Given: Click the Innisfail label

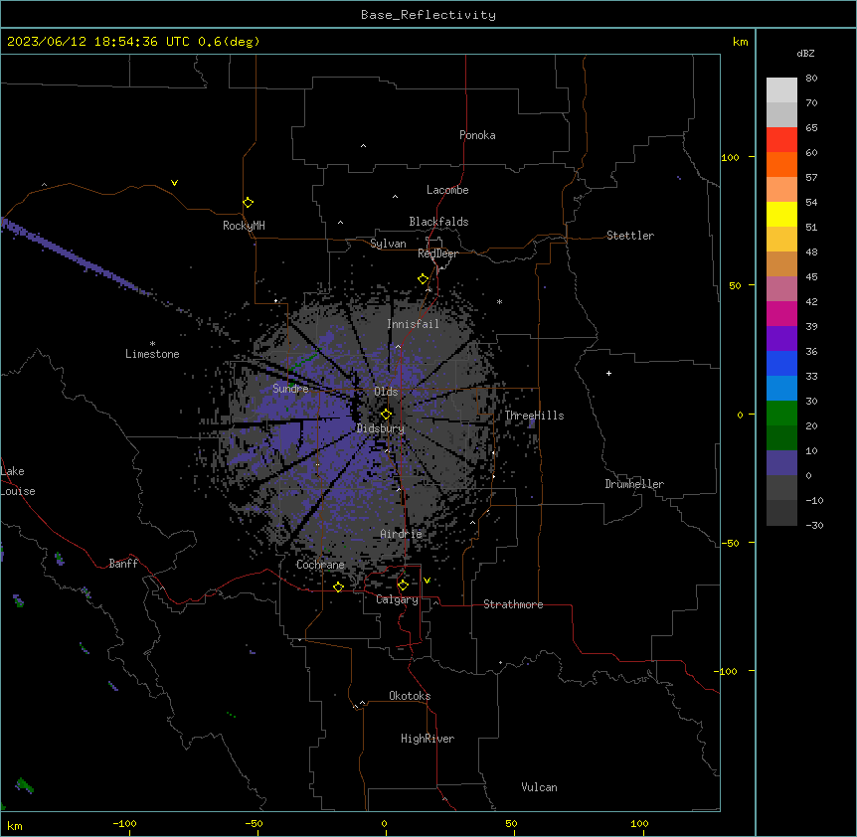Looking at the screenshot, I should 414,324.
